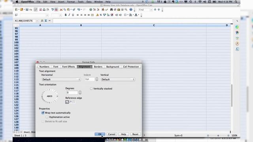Click the formula input line
253x142 pixels.
[x=142, y=21]
